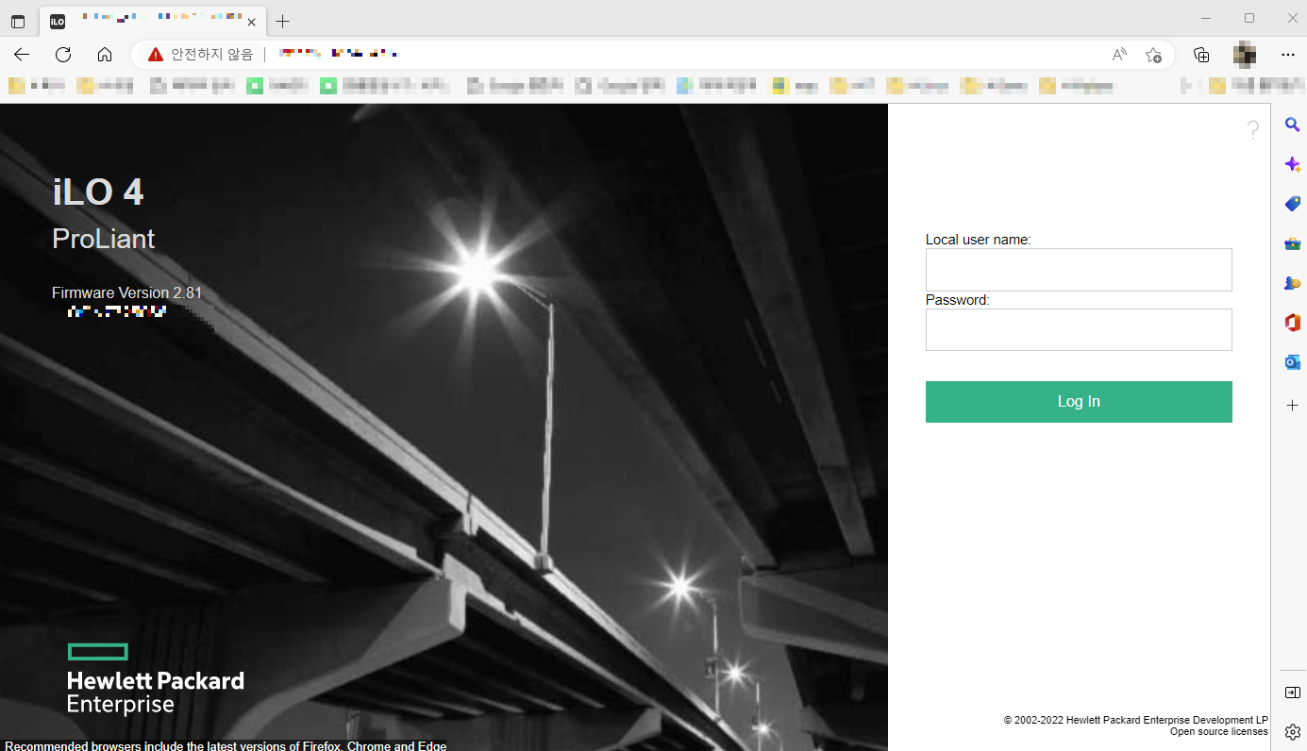Viewport: 1307px width, 751px height.
Task: Open the Open source licenses link
Action: click(x=1219, y=732)
